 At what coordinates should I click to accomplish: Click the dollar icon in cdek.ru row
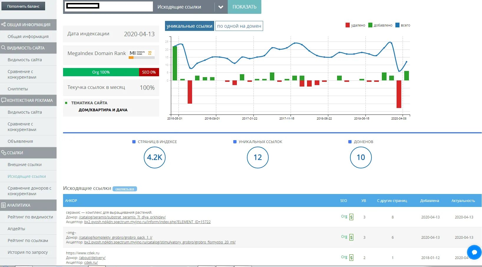pos(351,258)
